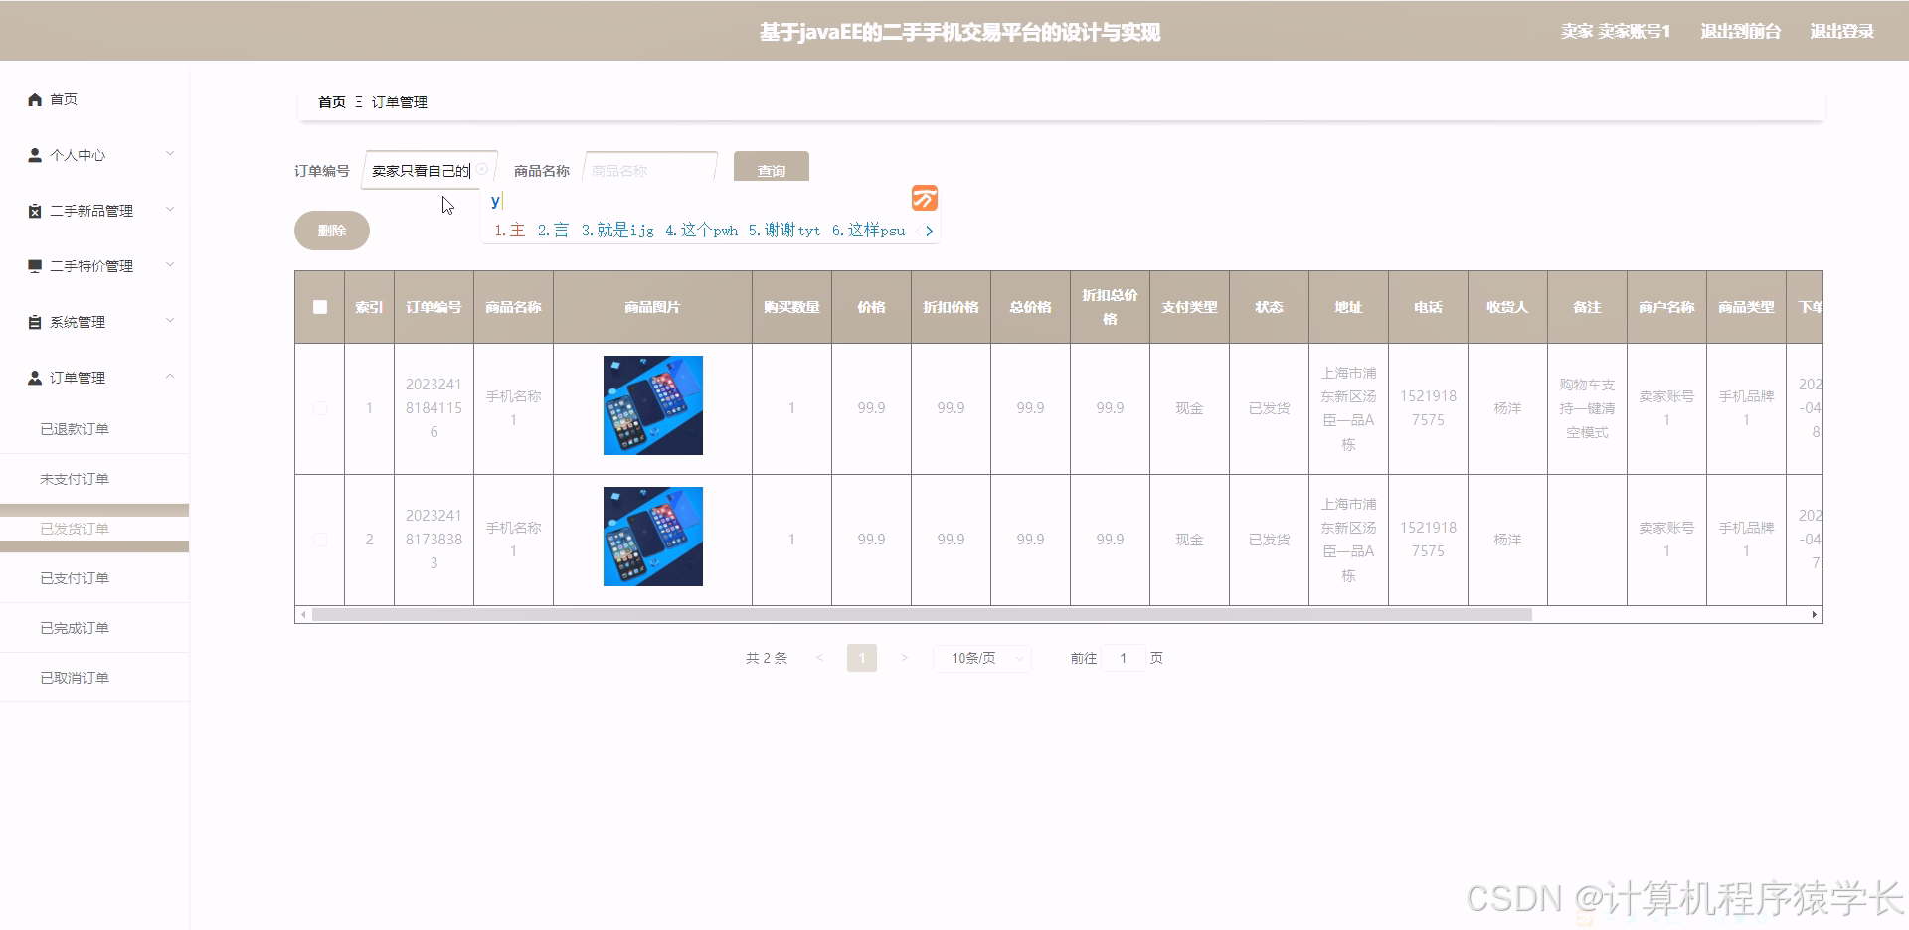
Task: Click the 首页 breadcrumb link
Action: (332, 102)
